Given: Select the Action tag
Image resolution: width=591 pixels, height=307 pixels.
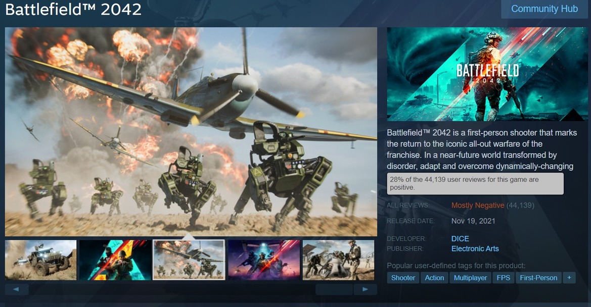Looking at the screenshot, I should pos(434,278).
